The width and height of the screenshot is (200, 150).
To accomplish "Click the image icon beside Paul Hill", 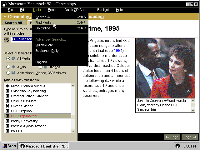I will click(x=7, y=131).
